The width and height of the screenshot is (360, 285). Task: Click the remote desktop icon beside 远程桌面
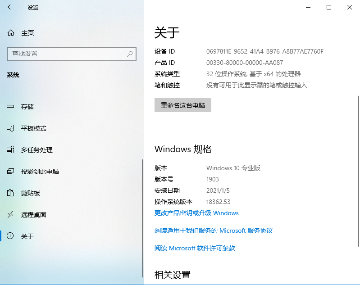10,215
